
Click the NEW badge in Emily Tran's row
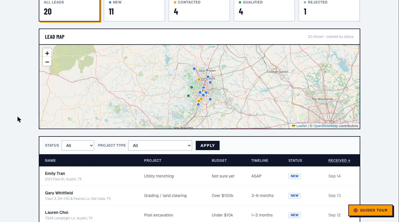click(x=294, y=176)
